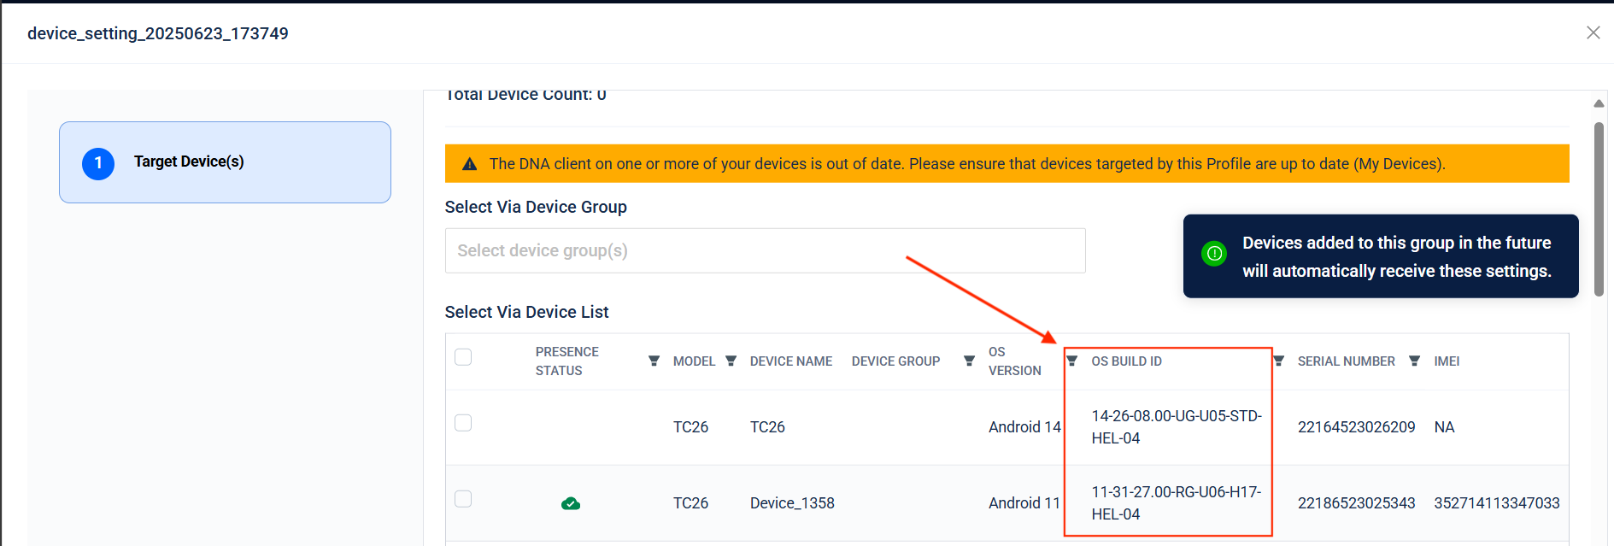Open the Select device group(s) dropdown

pyautogui.click(x=765, y=250)
